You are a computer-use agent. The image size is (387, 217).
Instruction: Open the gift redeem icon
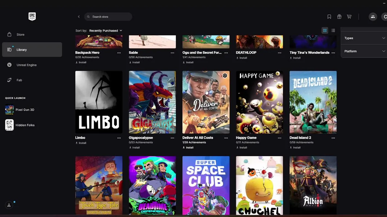pos(339,17)
